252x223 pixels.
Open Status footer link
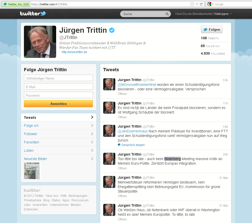coord(56,200)
